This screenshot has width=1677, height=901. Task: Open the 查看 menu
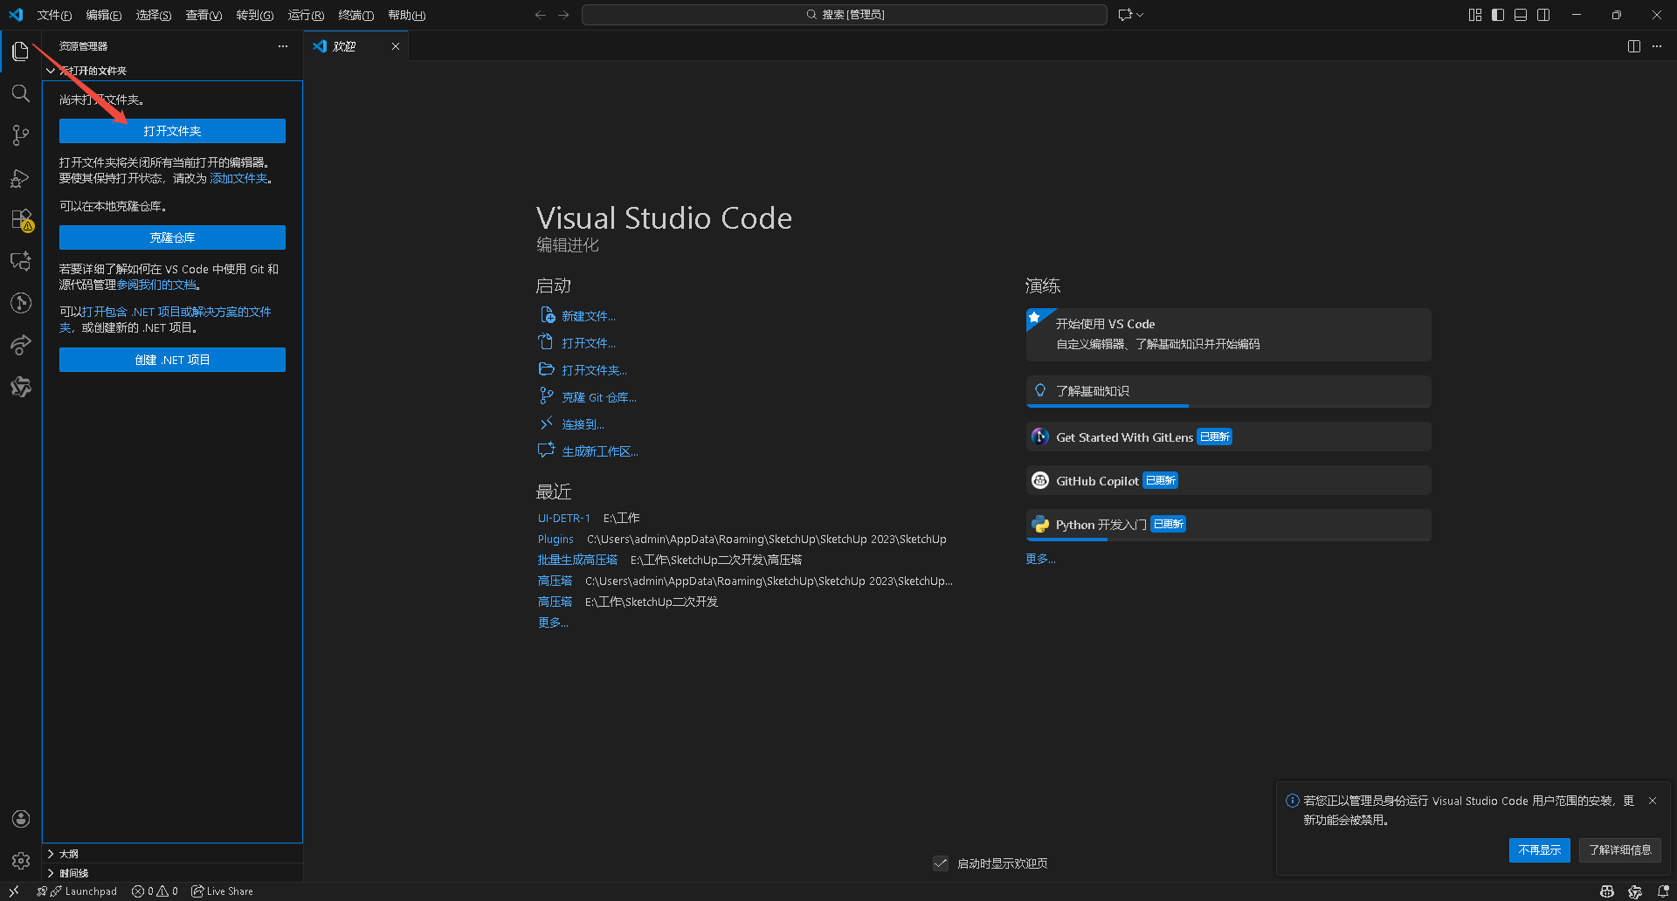tap(204, 15)
